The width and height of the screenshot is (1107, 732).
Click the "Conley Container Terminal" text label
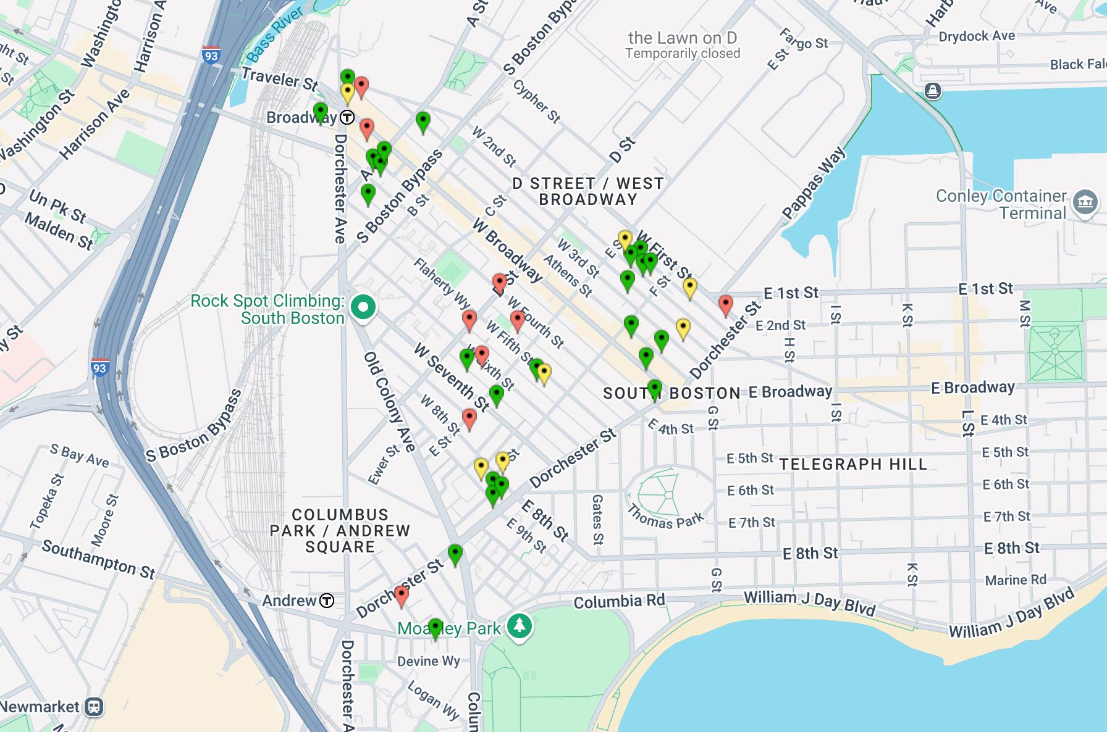(1001, 204)
